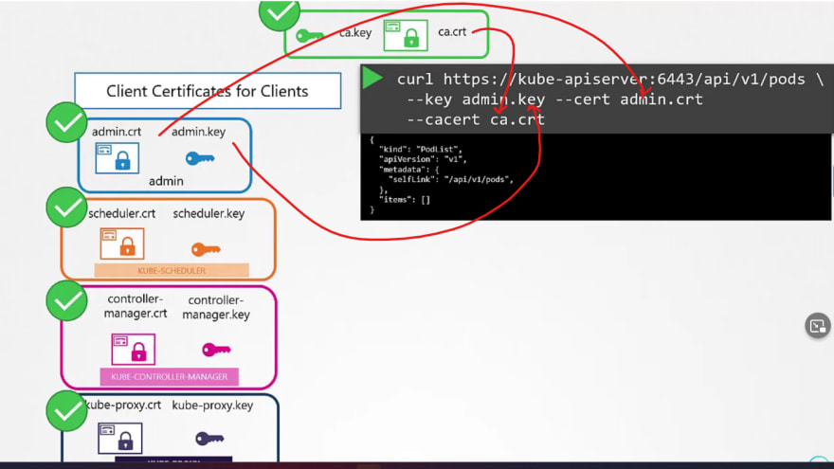Click the curl https://kube-apiserver:6443 URL line

coord(610,80)
